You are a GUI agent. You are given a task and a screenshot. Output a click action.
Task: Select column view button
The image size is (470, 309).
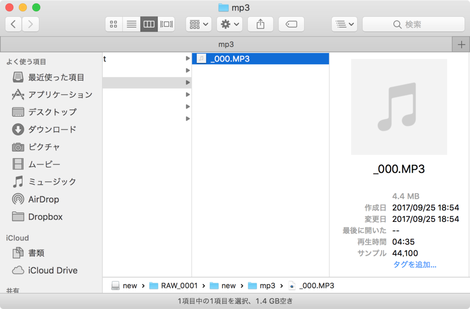pos(149,24)
